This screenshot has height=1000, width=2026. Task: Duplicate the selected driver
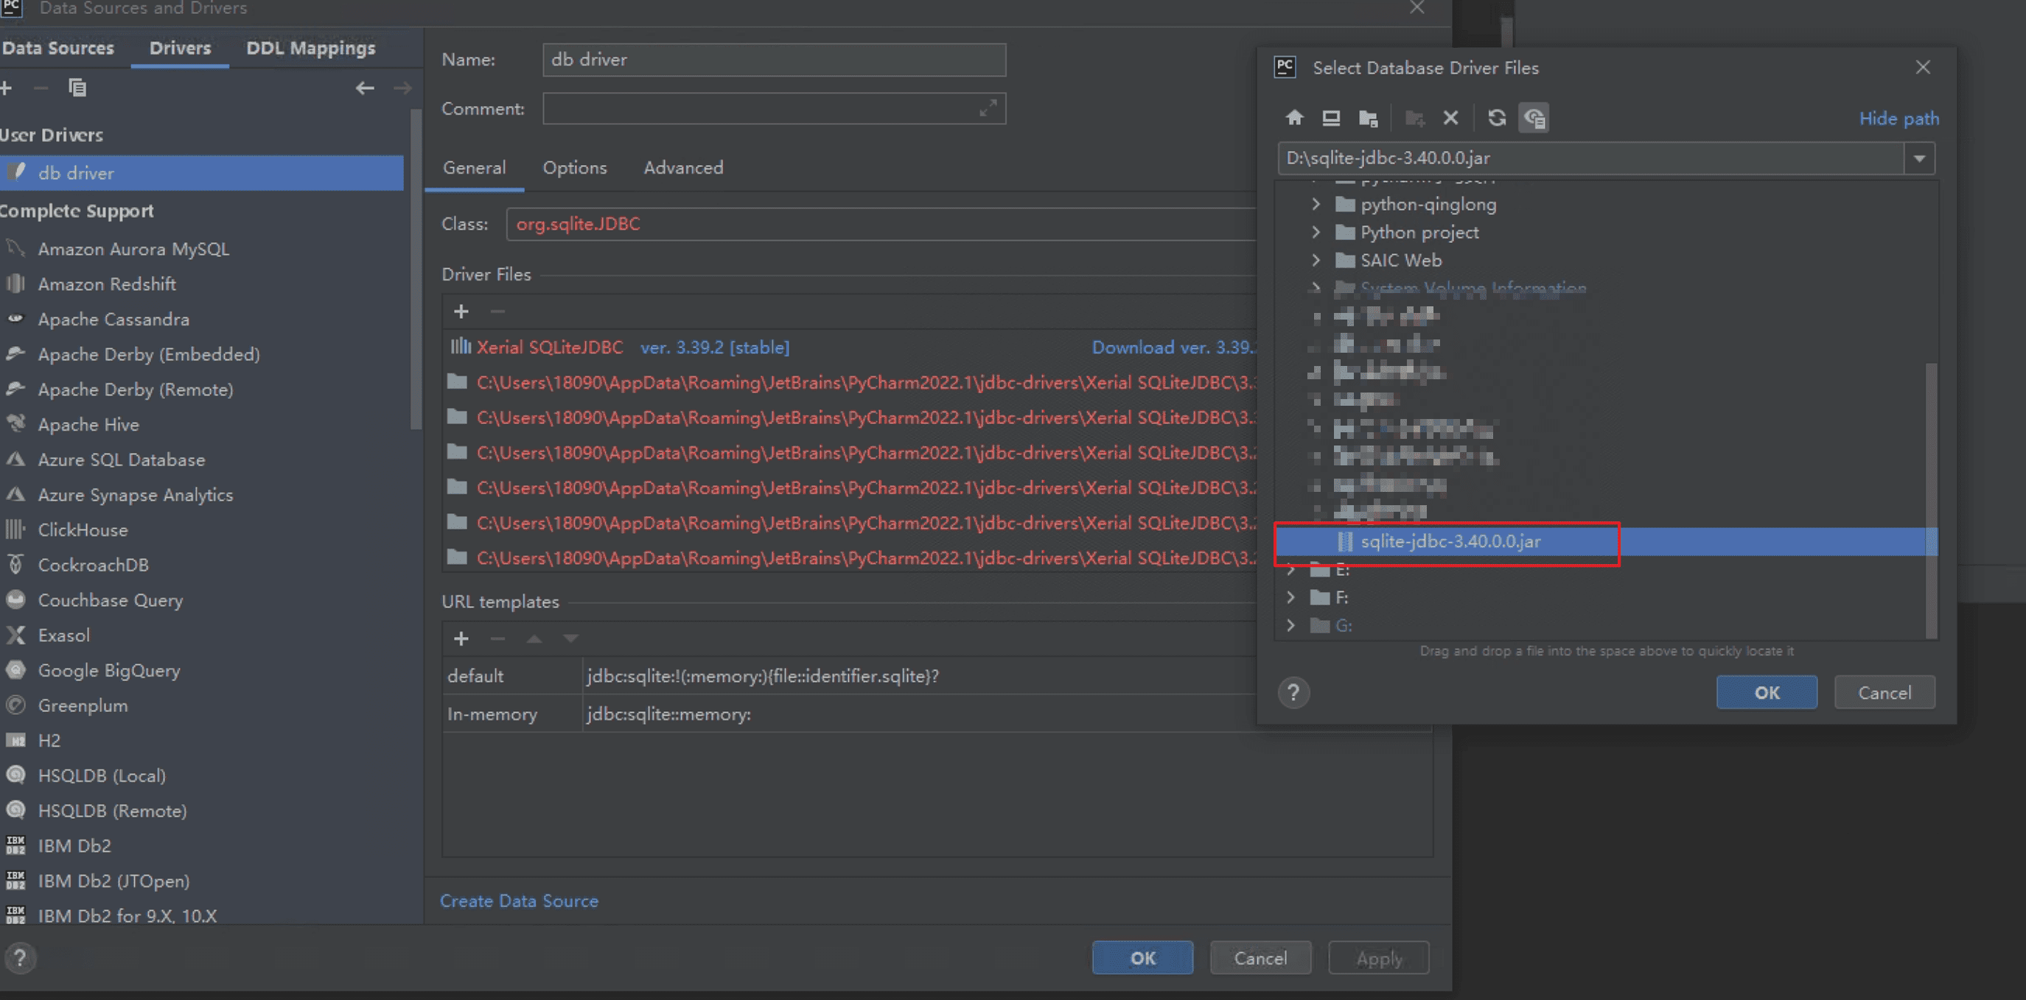(77, 88)
